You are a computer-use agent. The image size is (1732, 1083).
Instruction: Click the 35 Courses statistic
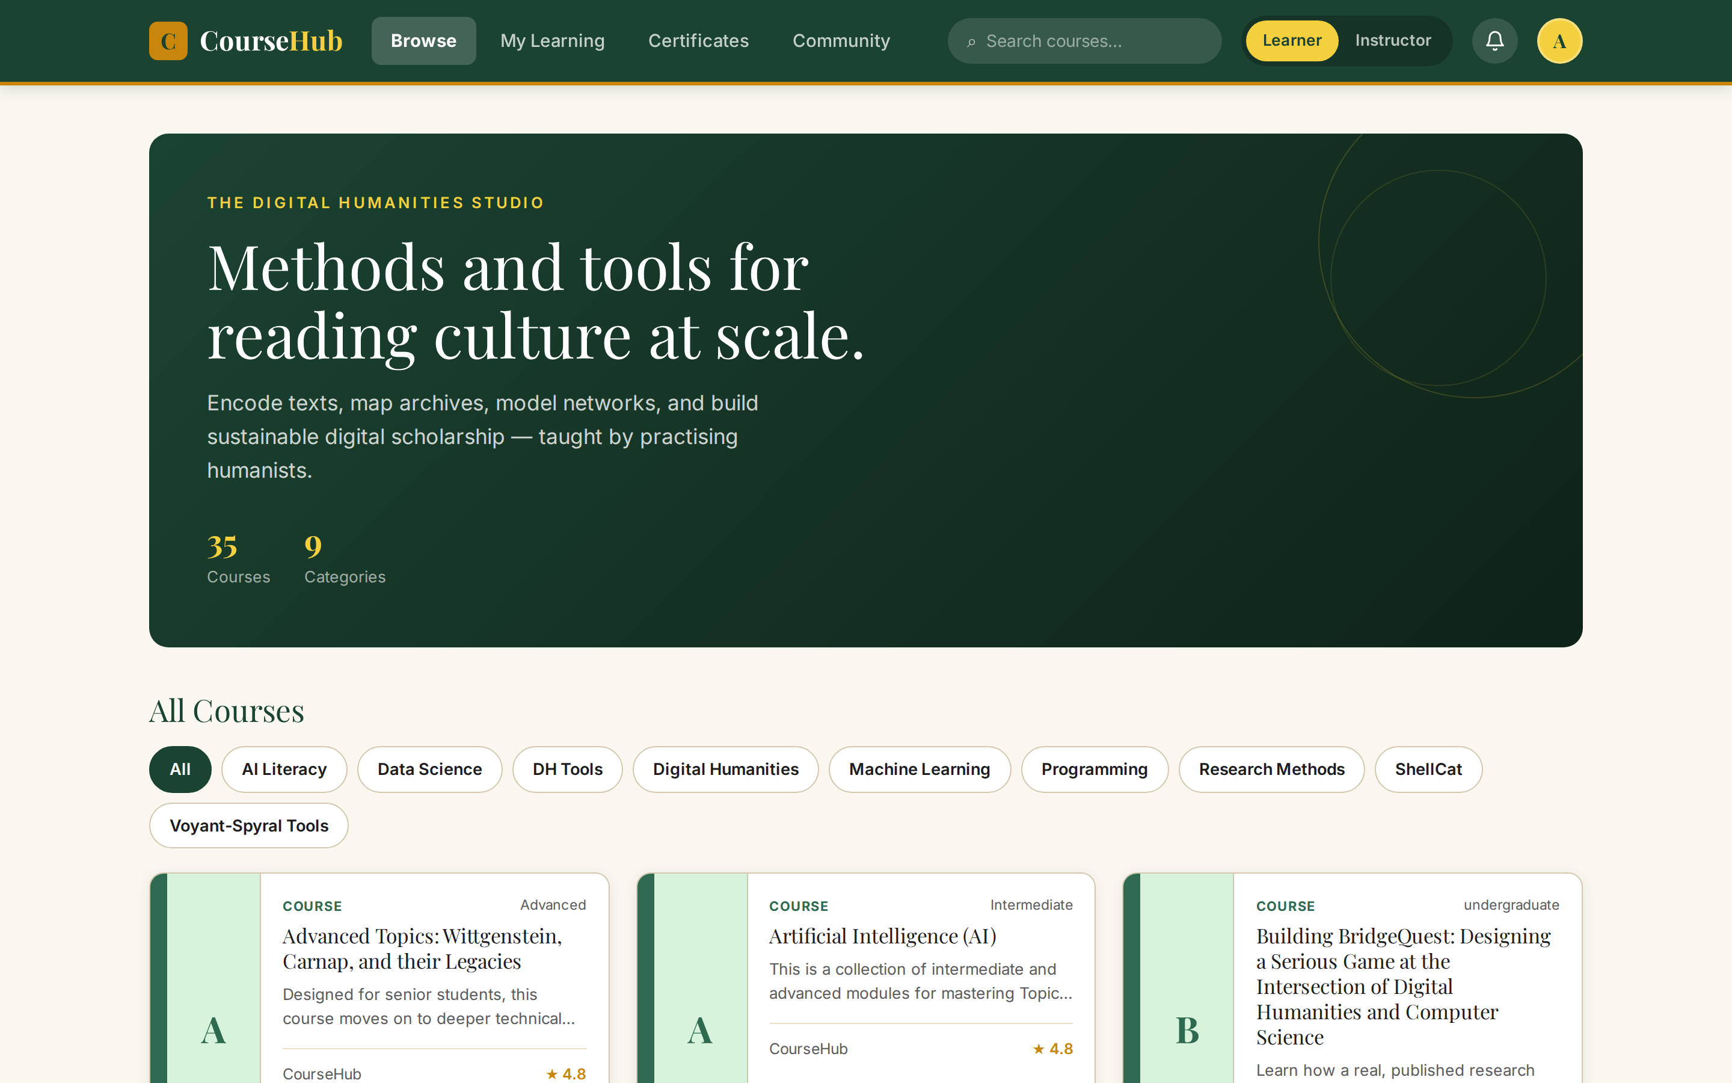[238, 559]
